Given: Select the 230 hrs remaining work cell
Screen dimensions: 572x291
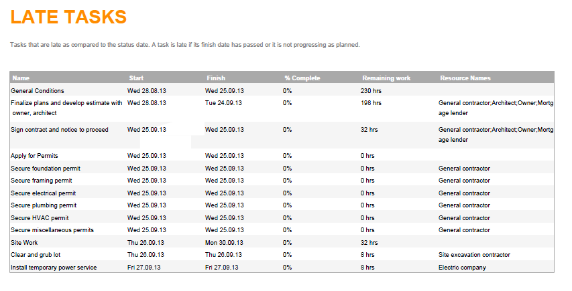Looking at the screenshot, I should click(x=371, y=91).
